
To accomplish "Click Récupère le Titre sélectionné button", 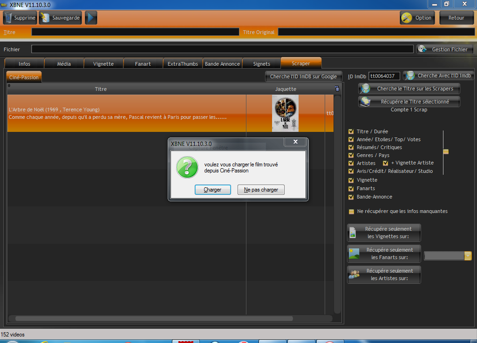I will tap(409, 102).
